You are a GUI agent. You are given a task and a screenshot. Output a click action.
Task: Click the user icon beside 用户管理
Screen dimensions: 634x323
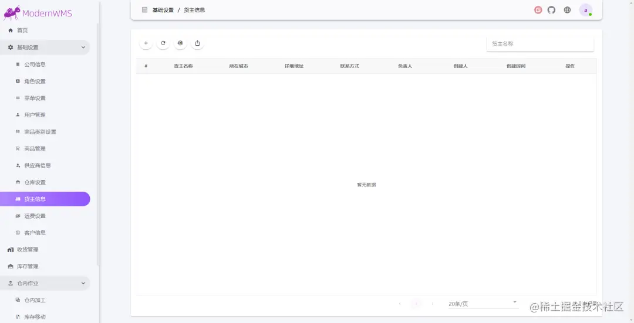pos(18,115)
